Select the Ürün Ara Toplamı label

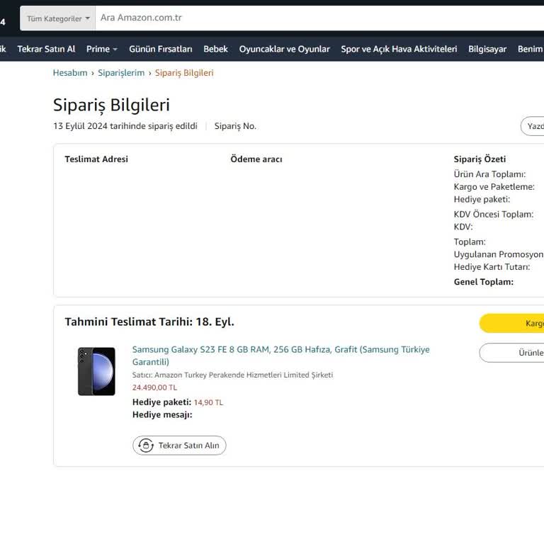tap(489, 174)
